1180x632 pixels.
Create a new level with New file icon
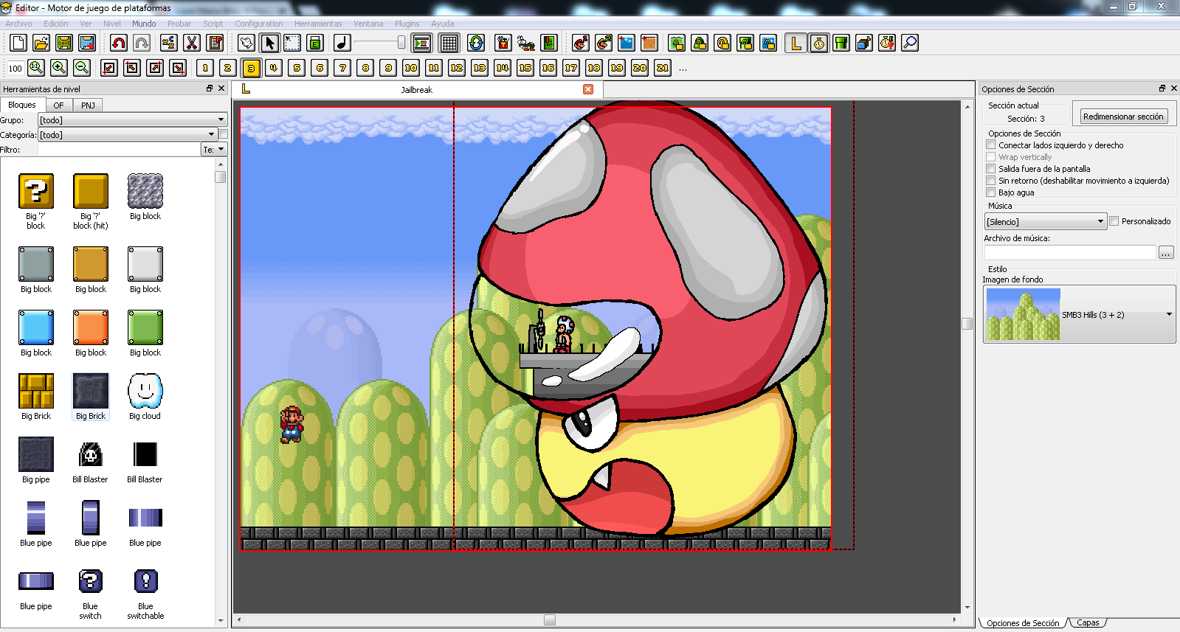[x=18, y=43]
